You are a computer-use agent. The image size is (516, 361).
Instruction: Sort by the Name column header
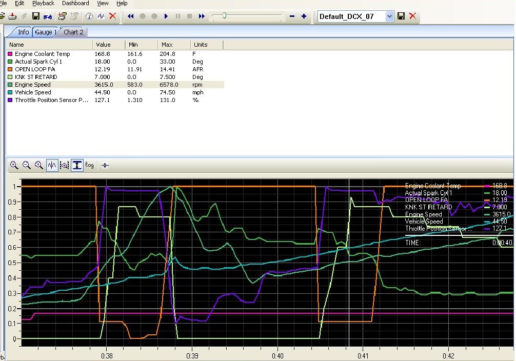click(x=49, y=45)
